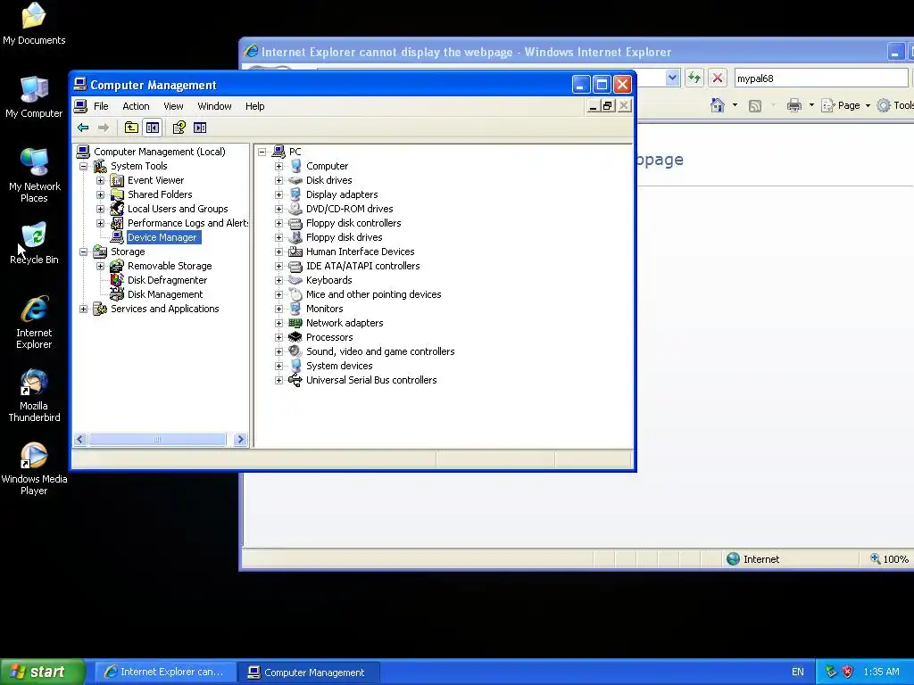Switch to Internet Explorer taskbar button
Image resolution: width=914 pixels, height=685 pixels.
tap(165, 673)
